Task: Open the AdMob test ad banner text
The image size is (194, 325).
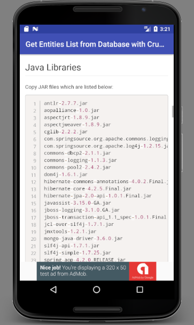Action: pyautogui.click(x=83, y=271)
